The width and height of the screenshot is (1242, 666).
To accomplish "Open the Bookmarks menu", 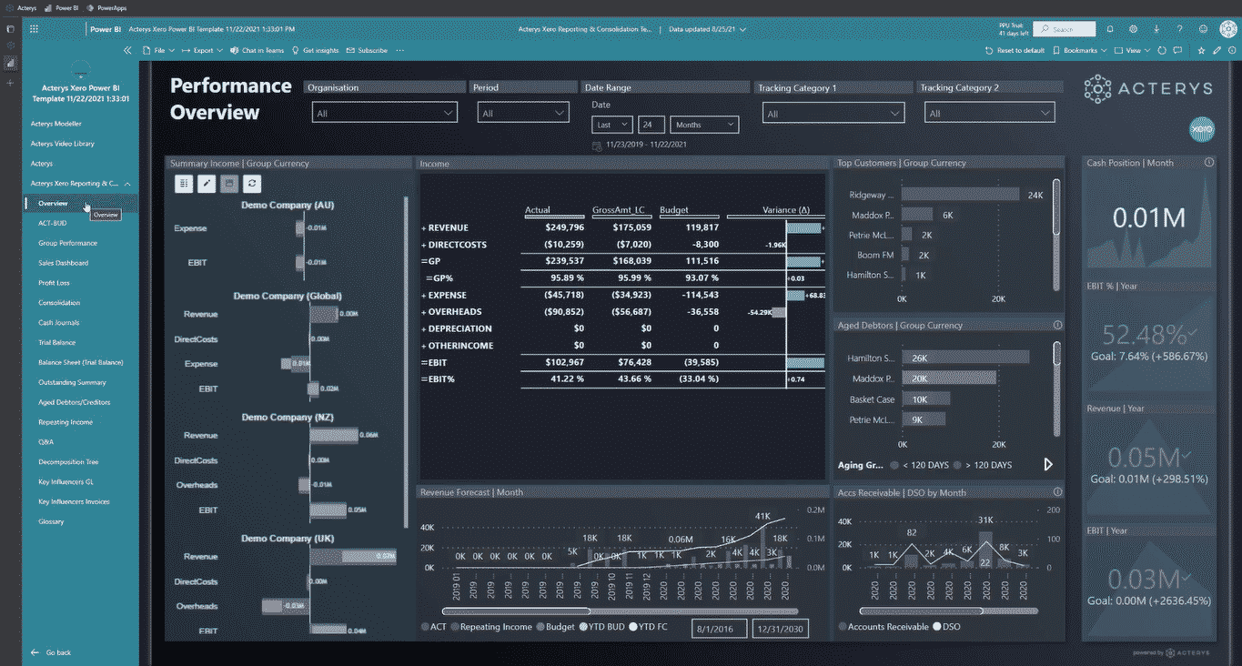I will 1080,51.
